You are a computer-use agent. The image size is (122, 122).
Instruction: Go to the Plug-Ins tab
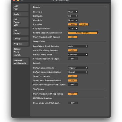(20, 44)
